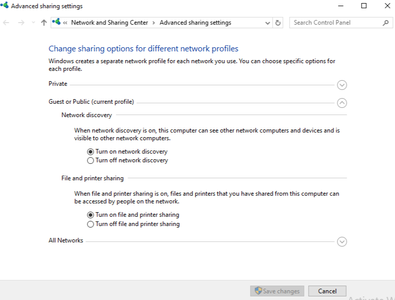Go up one level with up arrow
Image resolution: width=395 pixels, height=300 pixels.
pos(44,23)
